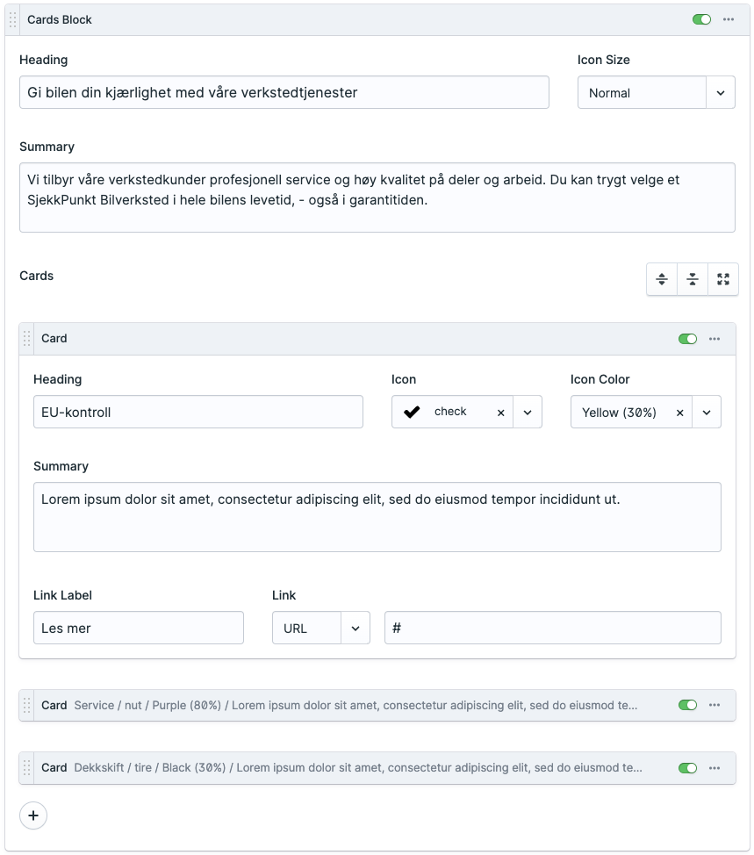Open the Icon Color dropdown chevron
The image size is (754, 855).
pos(707,413)
